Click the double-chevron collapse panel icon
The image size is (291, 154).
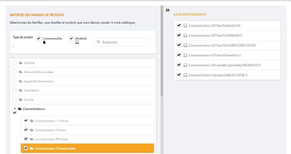coord(168,10)
